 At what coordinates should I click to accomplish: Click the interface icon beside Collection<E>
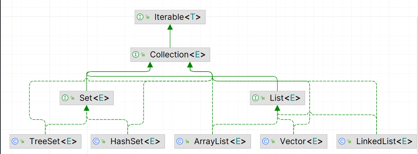135,55
